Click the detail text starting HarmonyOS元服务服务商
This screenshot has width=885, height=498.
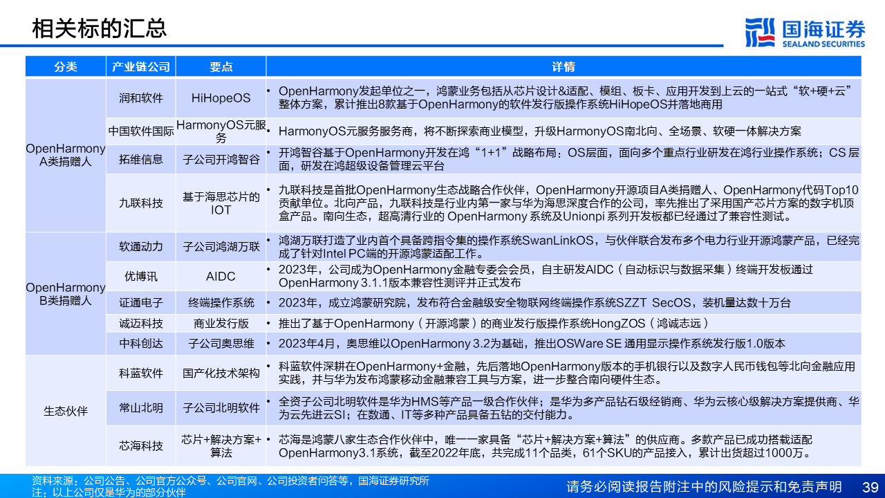click(540, 131)
